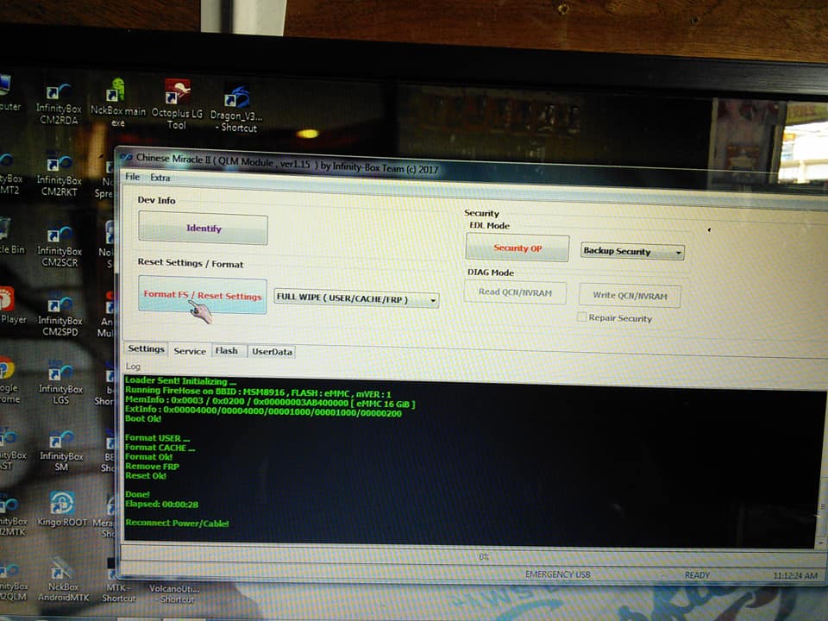Open the Extra menu
The width and height of the screenshot is (828, 621).
click(160, 178)
